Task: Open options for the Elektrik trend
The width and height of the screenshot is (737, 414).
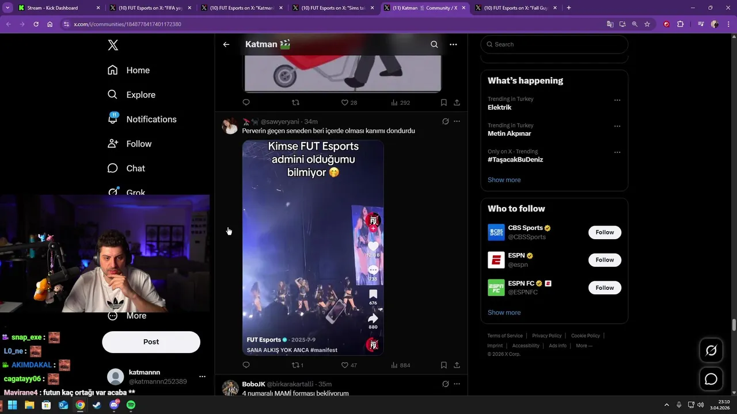Action: point(617,100)
